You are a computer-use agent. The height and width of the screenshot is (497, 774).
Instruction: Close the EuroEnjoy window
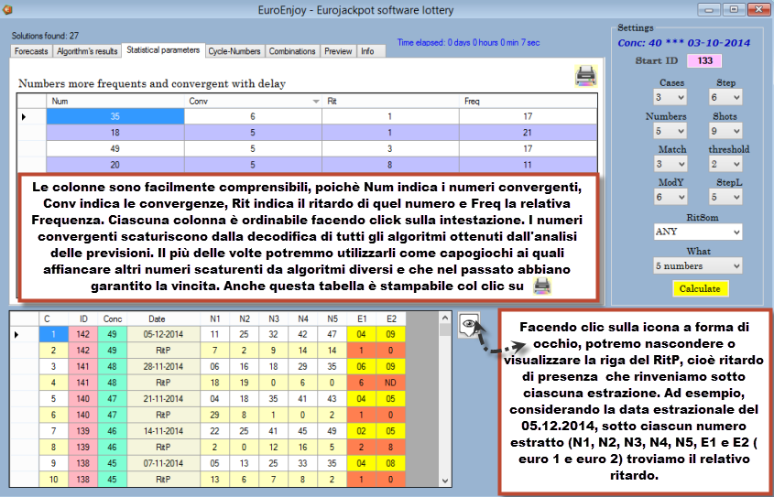(x=759, y=9)
